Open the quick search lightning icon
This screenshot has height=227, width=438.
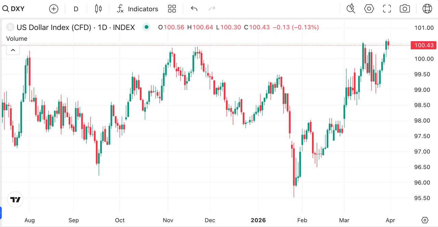351,9
